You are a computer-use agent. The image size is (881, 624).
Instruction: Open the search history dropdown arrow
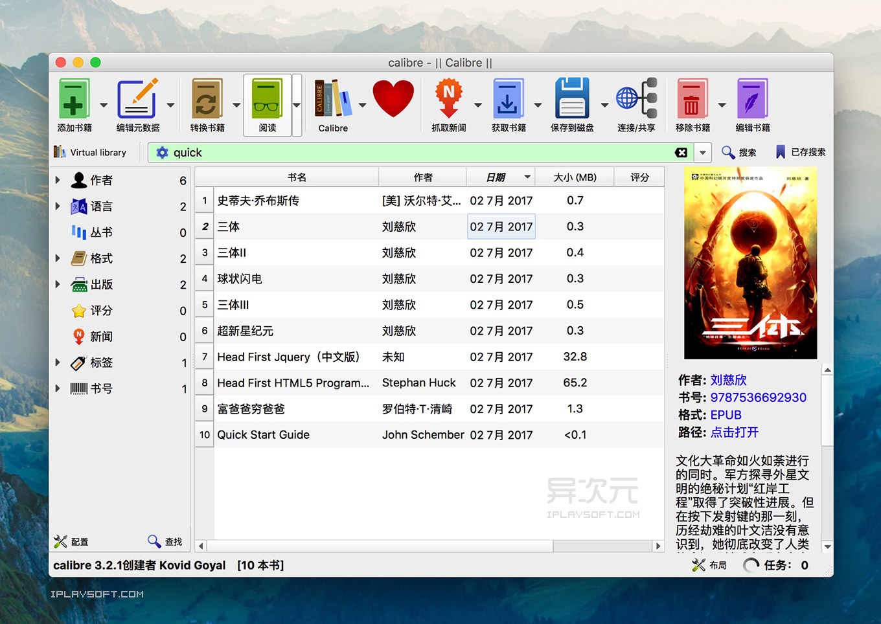coord(703,153)
